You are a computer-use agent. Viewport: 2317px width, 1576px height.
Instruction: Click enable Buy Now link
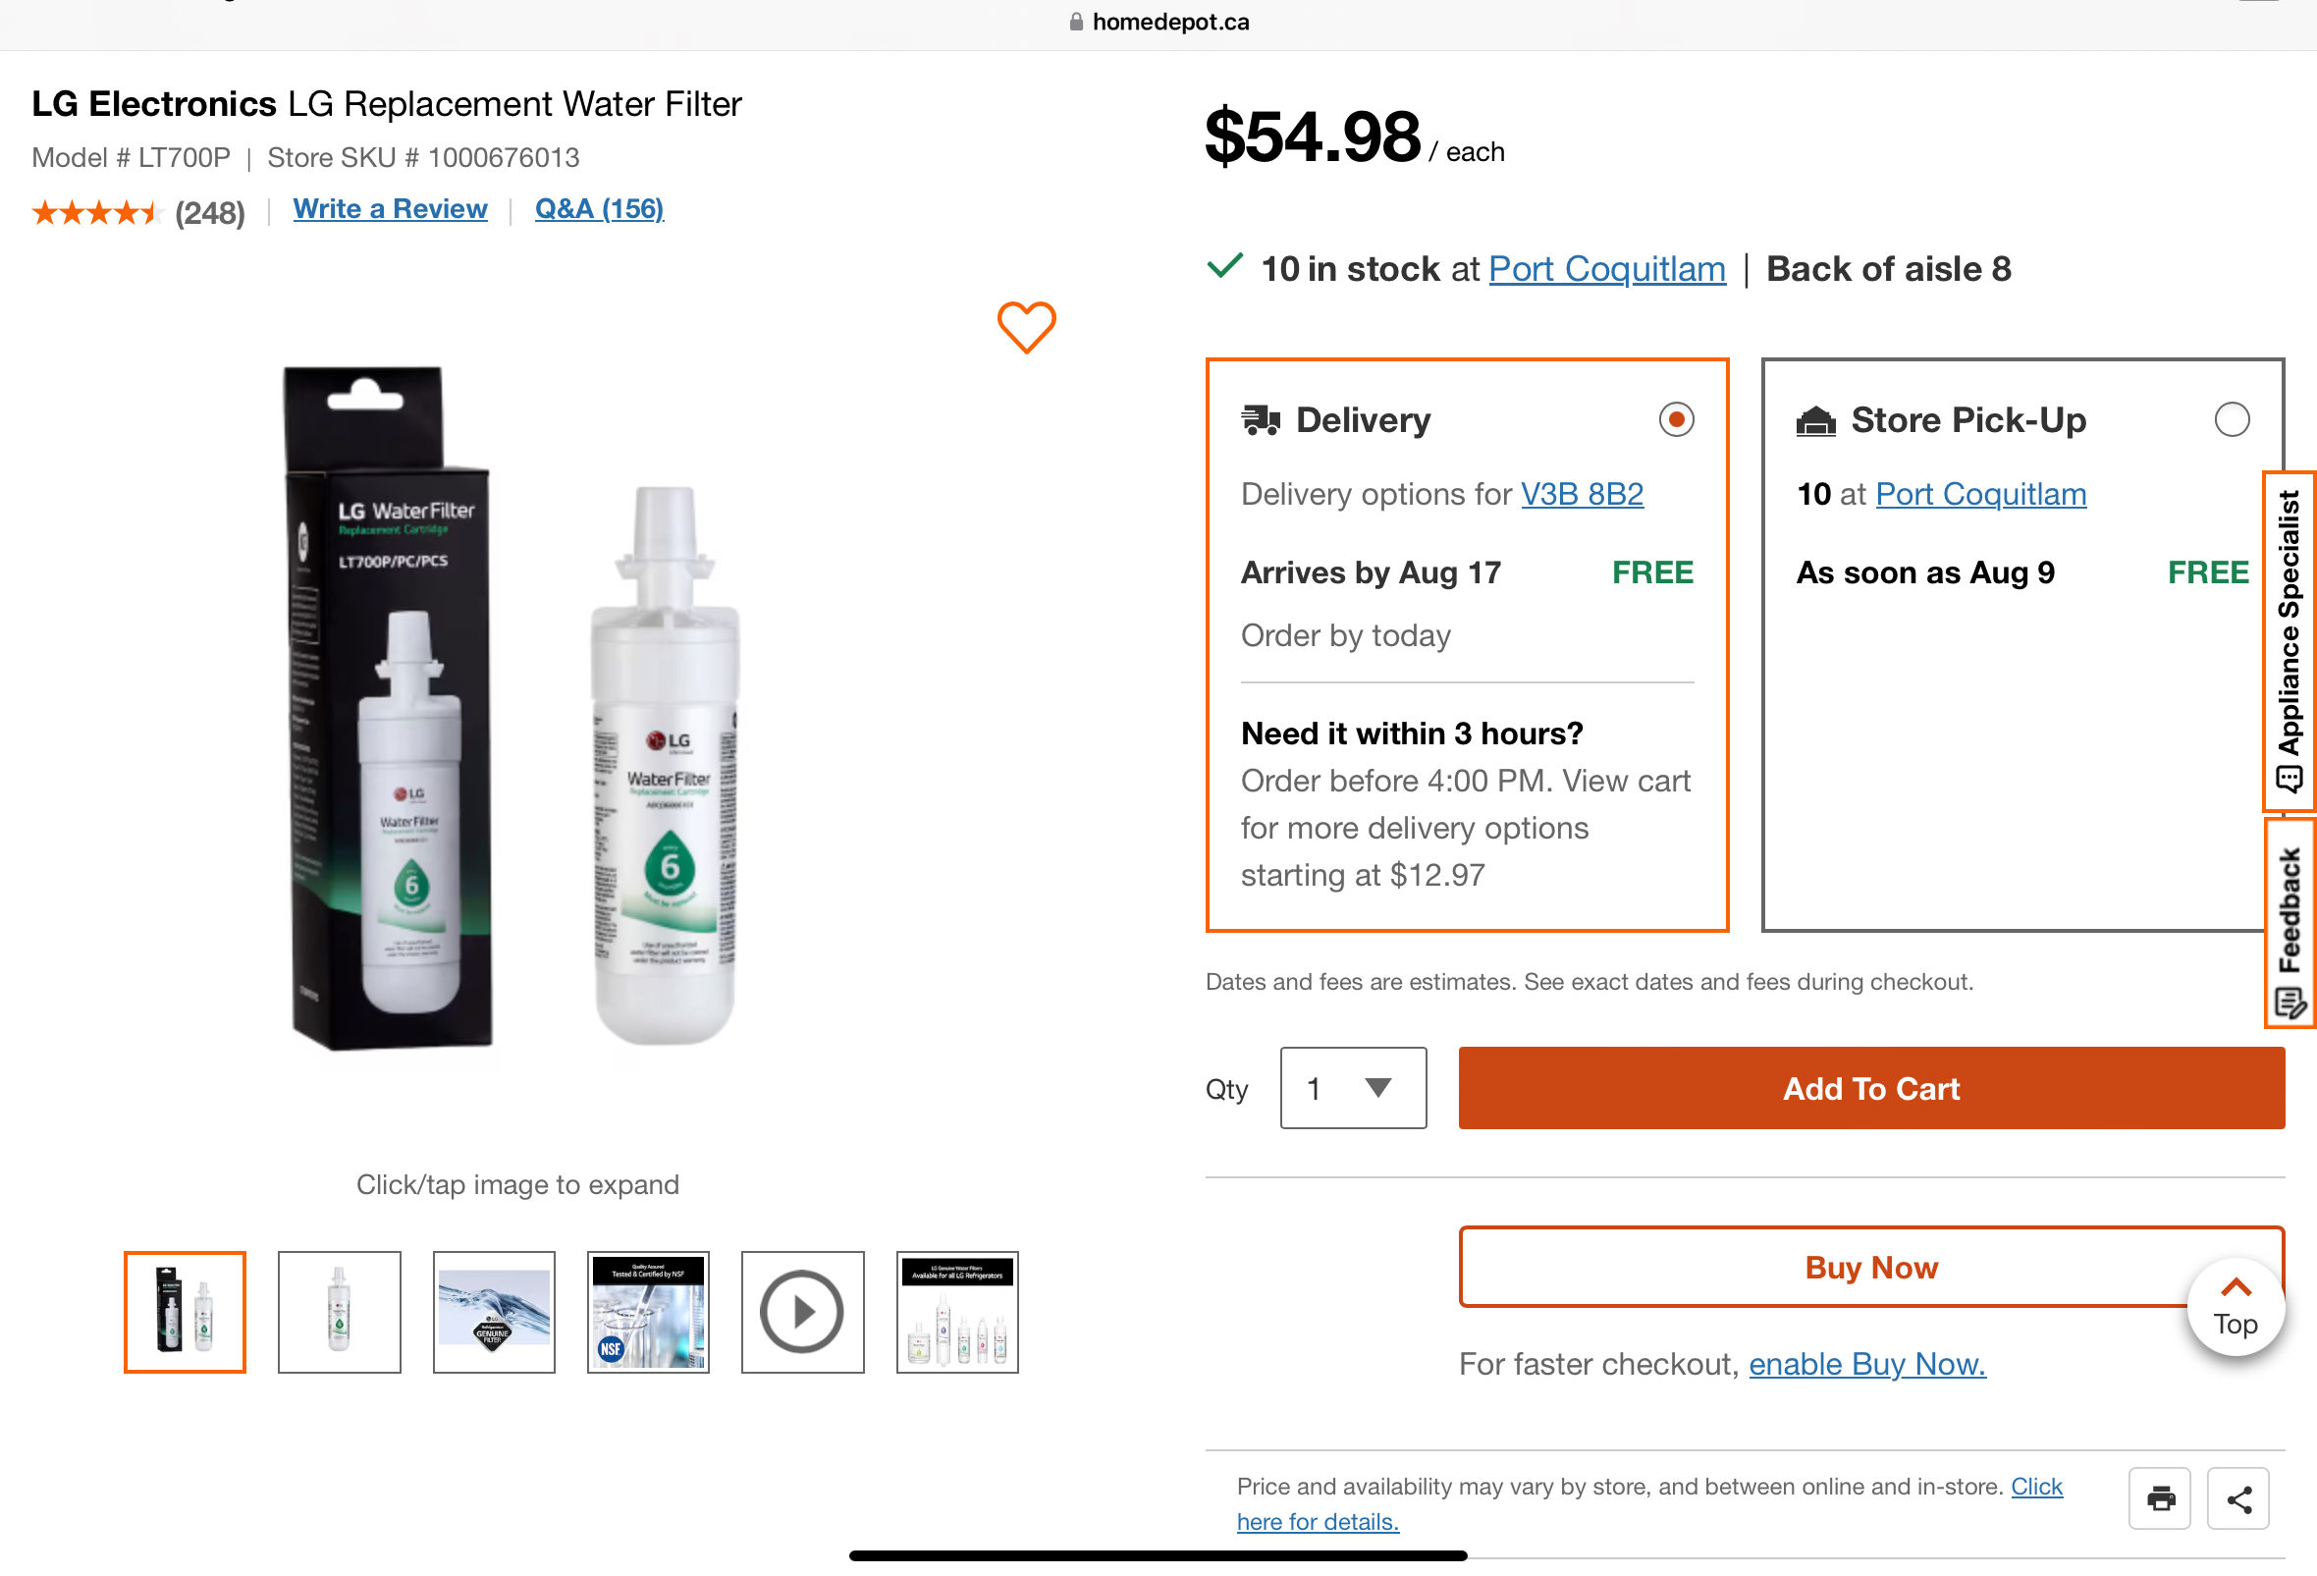click(1866, 1363)
